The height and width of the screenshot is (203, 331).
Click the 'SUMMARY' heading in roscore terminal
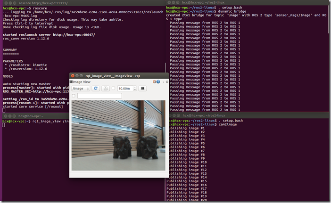pos(10,50)
